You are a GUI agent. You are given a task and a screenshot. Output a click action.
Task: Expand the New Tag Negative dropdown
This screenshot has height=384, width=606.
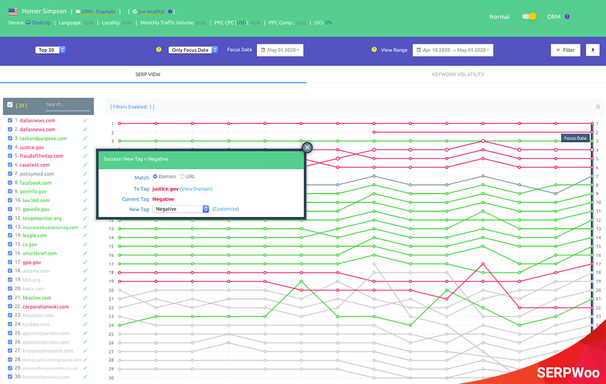(x=181, y=209)
